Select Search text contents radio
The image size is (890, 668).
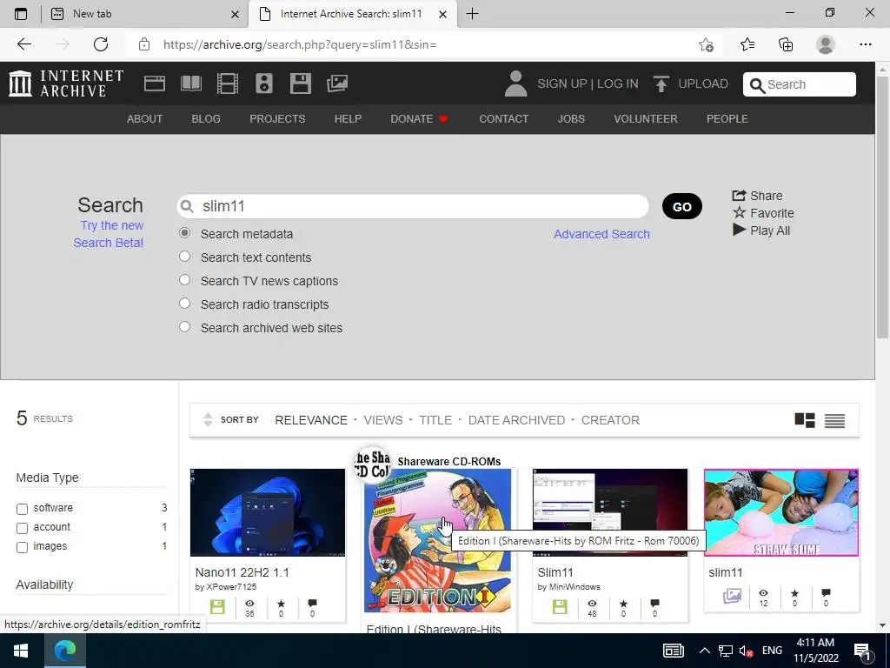pos(184,257)
